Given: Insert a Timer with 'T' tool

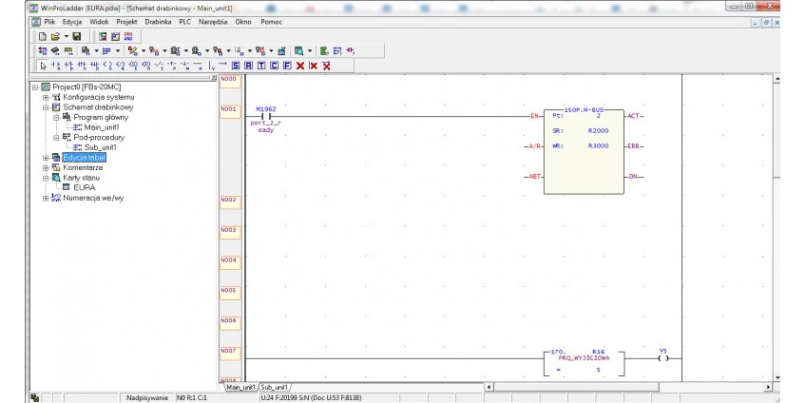Looking at the screenshot, I should click(260, 67).
